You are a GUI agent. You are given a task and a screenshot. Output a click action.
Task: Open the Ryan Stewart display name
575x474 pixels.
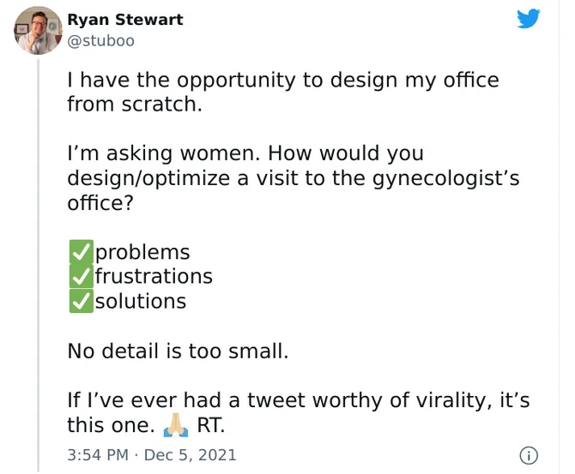tap(124, 20)
